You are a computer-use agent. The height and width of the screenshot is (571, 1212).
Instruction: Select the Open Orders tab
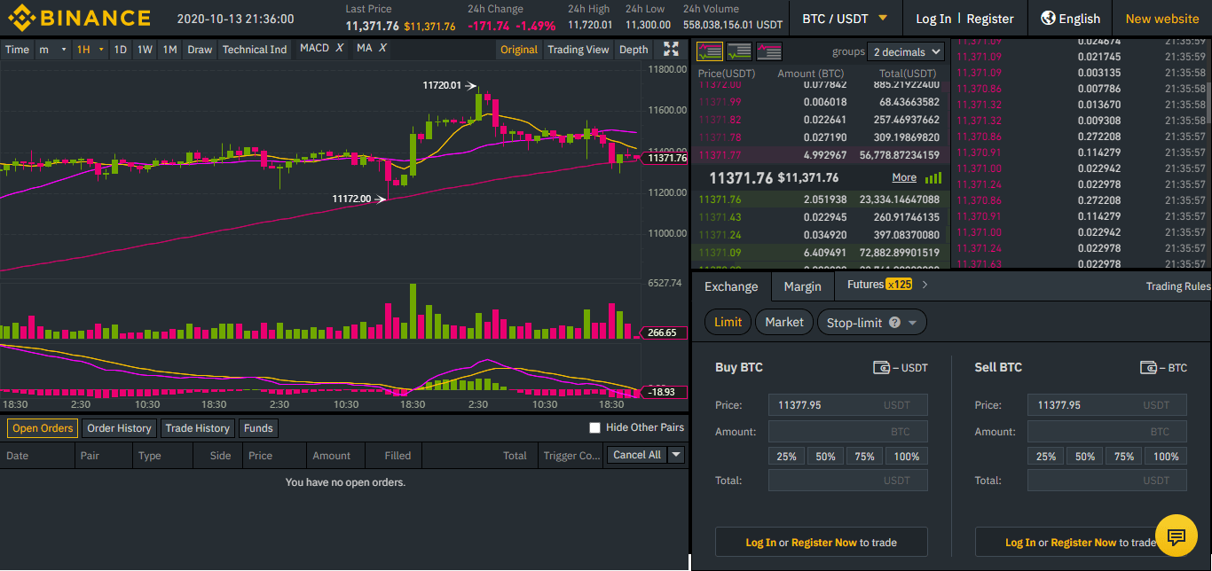click(43, 428)
